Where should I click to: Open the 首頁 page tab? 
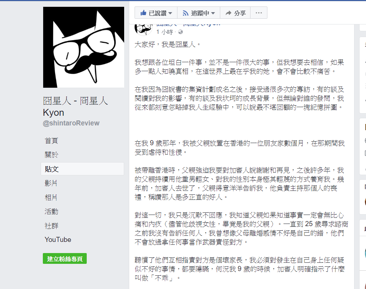point(51,141)
